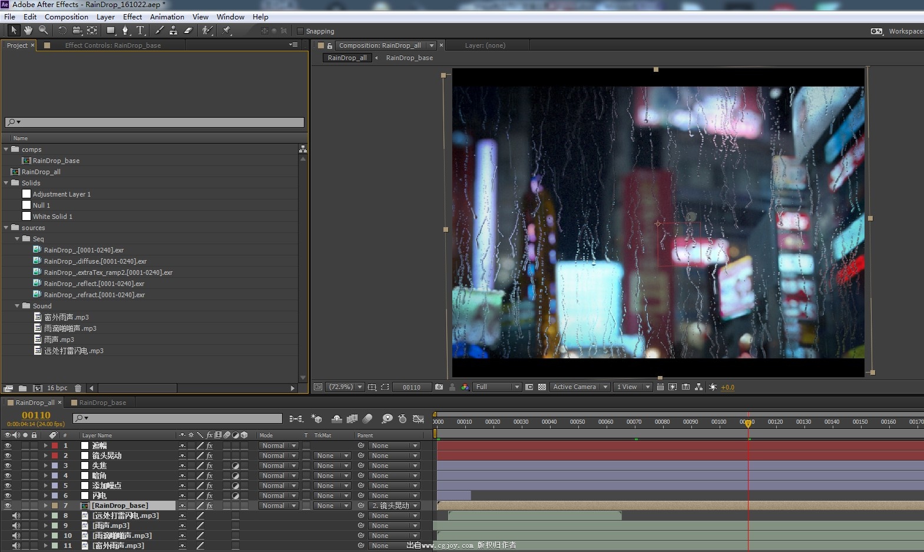Select the Eraser tool
Image resolution: width=924 pixels, height=552 pixels.
pos(188,31)
